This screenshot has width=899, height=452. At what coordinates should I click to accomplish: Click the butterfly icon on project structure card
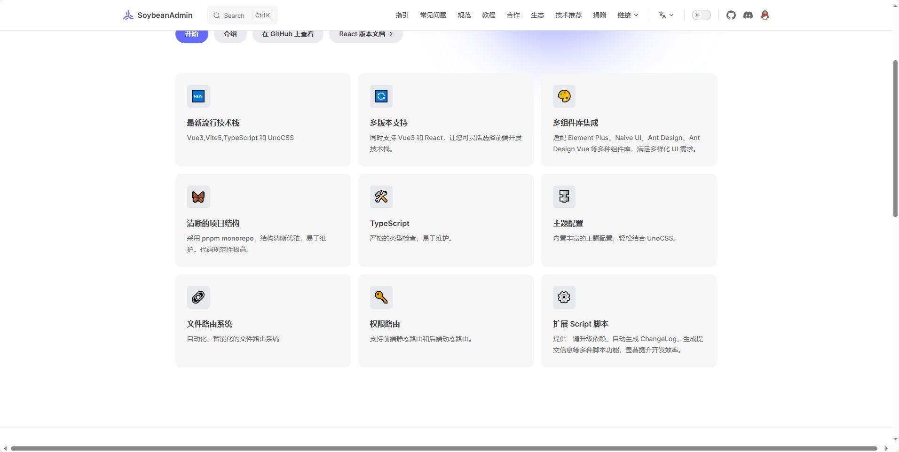(198, 197)
